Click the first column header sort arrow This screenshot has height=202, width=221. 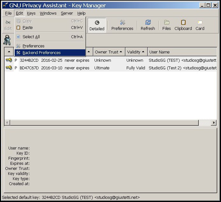pos(9,52)
